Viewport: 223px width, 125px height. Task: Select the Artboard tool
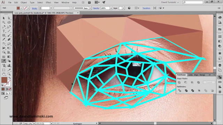tap(4, 70)
